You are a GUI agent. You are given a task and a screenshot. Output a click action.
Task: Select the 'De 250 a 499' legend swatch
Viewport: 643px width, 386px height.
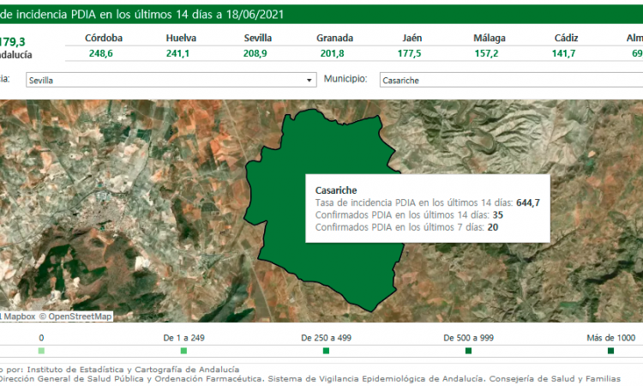coord(326,351)
